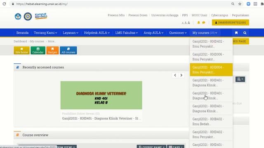Image resolution: width=264 pixels, height=148 pixels.
Task: Open user account 196805051997021001 button
Action: tap(230, 23)
